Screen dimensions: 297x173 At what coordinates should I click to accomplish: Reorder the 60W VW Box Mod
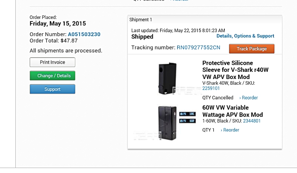tap(230, 130)
